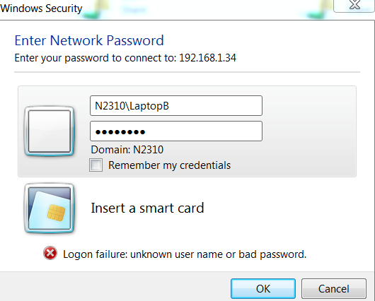The image size is (375, 301).
Task: Dismiss the dialog with the Cancel button
Action: pyautogui.click(x=334, y=288)
